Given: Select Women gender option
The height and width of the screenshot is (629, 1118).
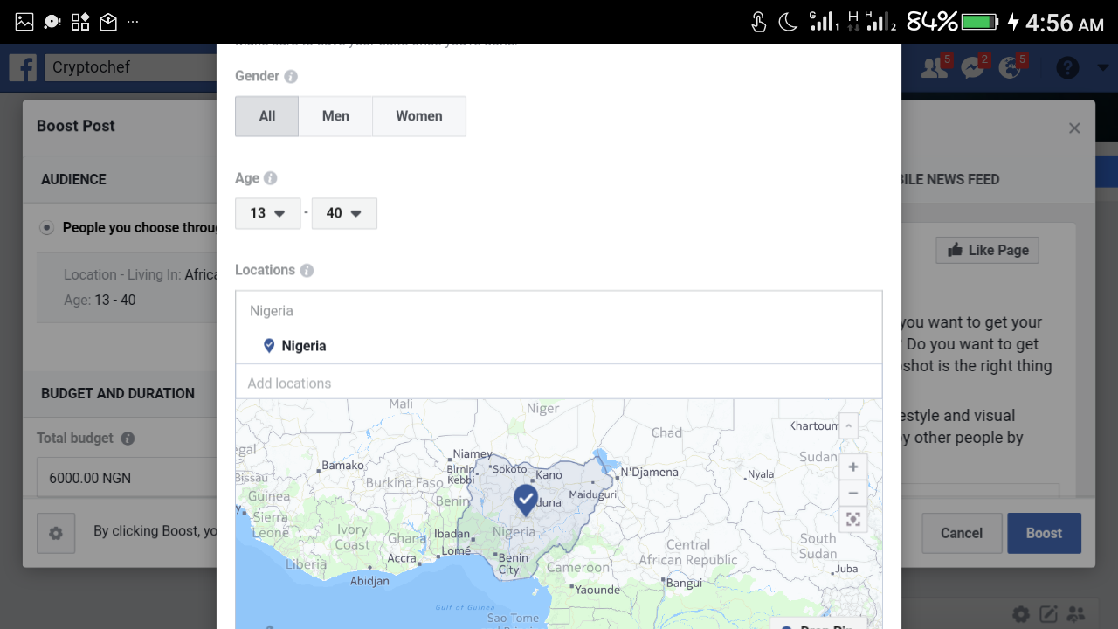Looking at the screenshot, I should click(x=419, y=116).
